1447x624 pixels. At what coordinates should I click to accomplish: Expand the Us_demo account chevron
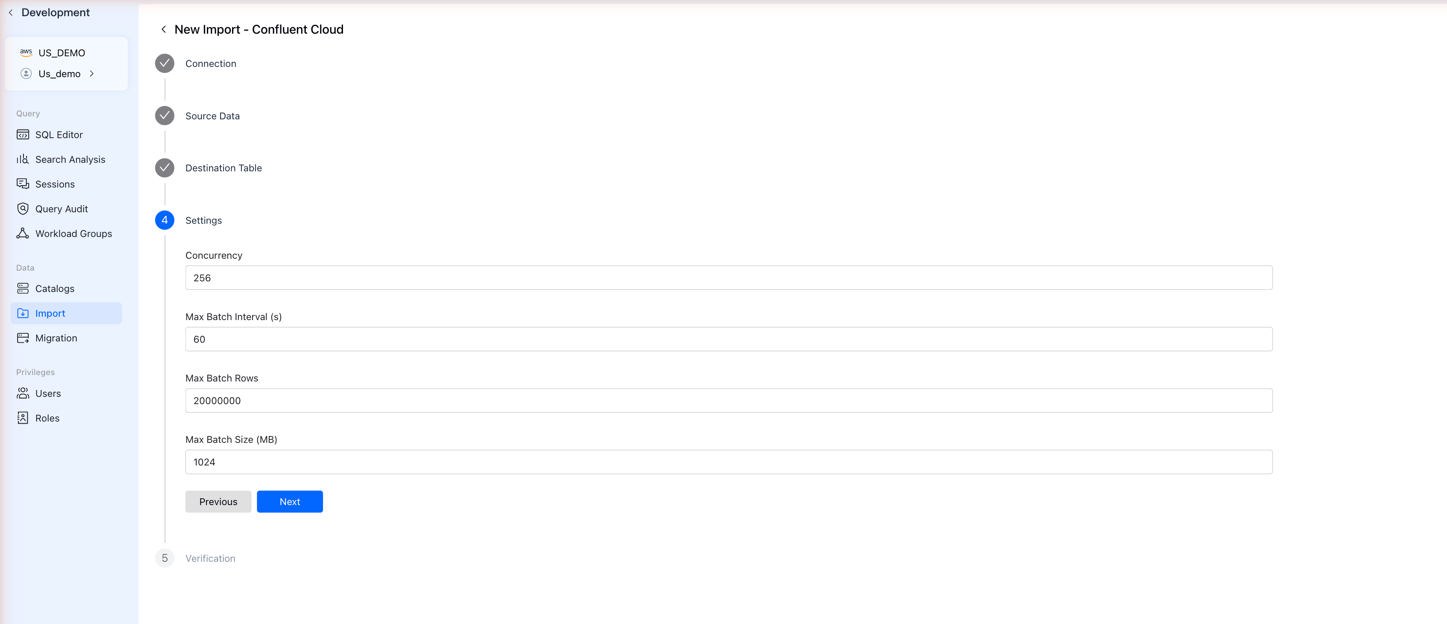coord(92,73)
